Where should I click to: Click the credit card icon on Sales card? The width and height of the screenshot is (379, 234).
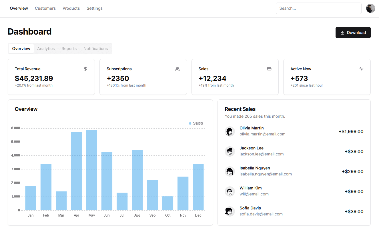[x=269, y=69]
